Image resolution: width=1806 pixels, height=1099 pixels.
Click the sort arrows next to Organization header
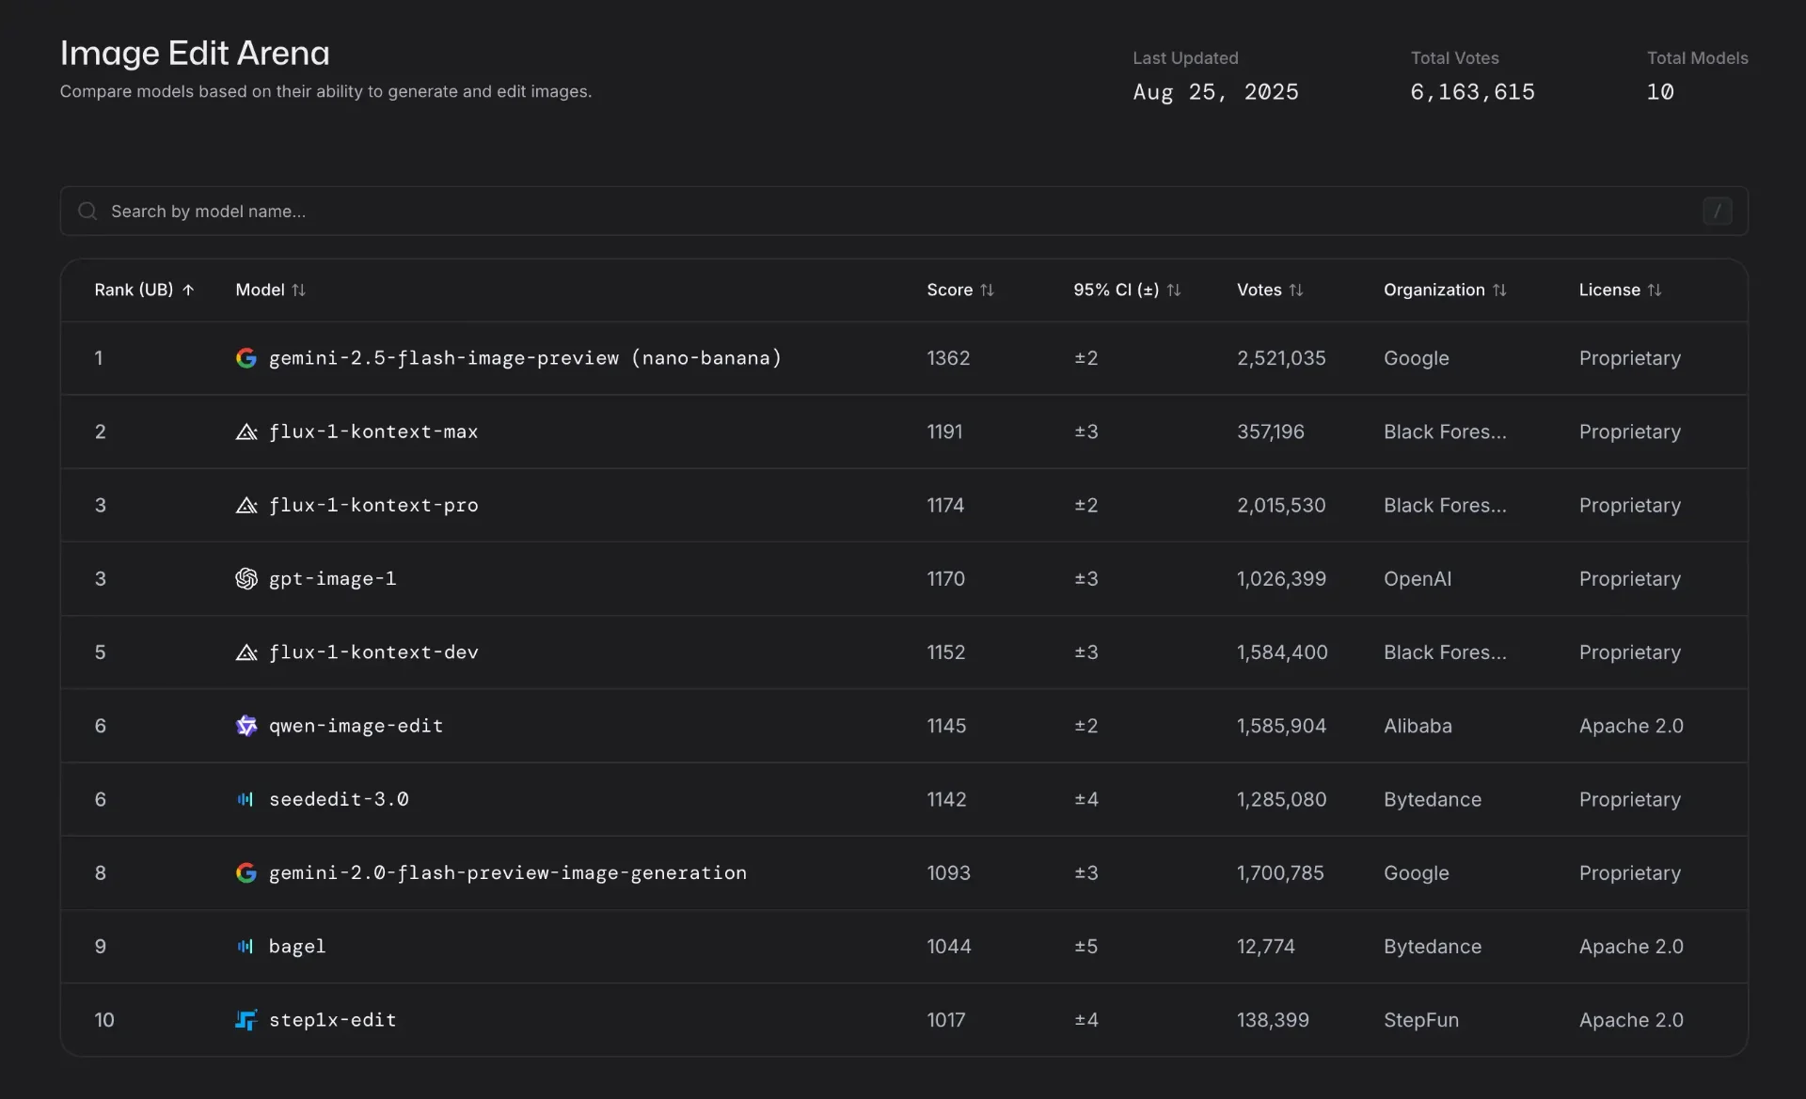[x=1499, y=290]
